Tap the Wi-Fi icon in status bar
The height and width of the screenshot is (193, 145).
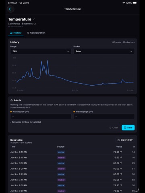[x=124, y=3]
